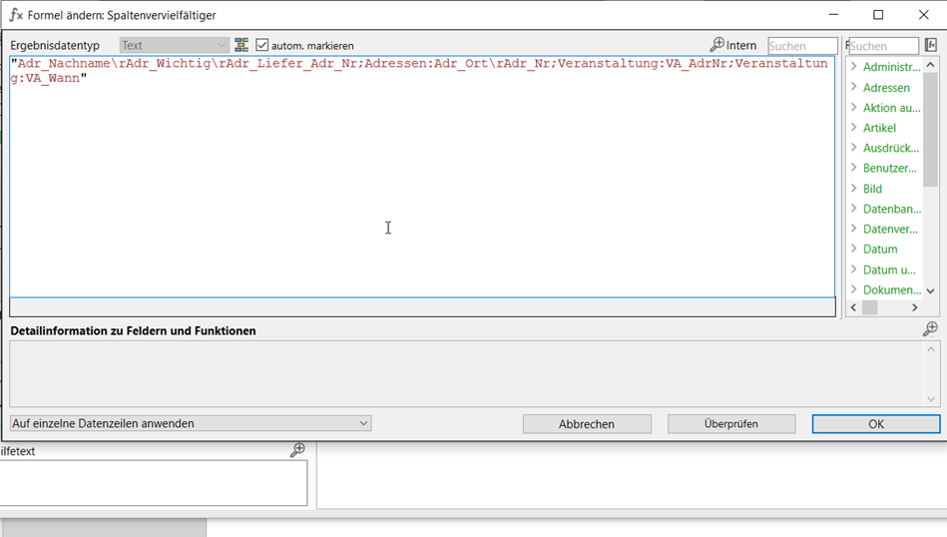
Task: Click the structure icon beside Ergebnisdatentyp dropdown
Action: pos(241,45)
